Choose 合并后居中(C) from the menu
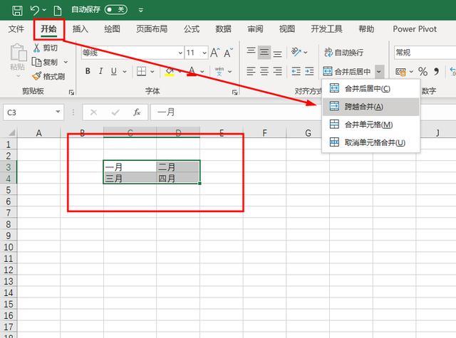 370,88
